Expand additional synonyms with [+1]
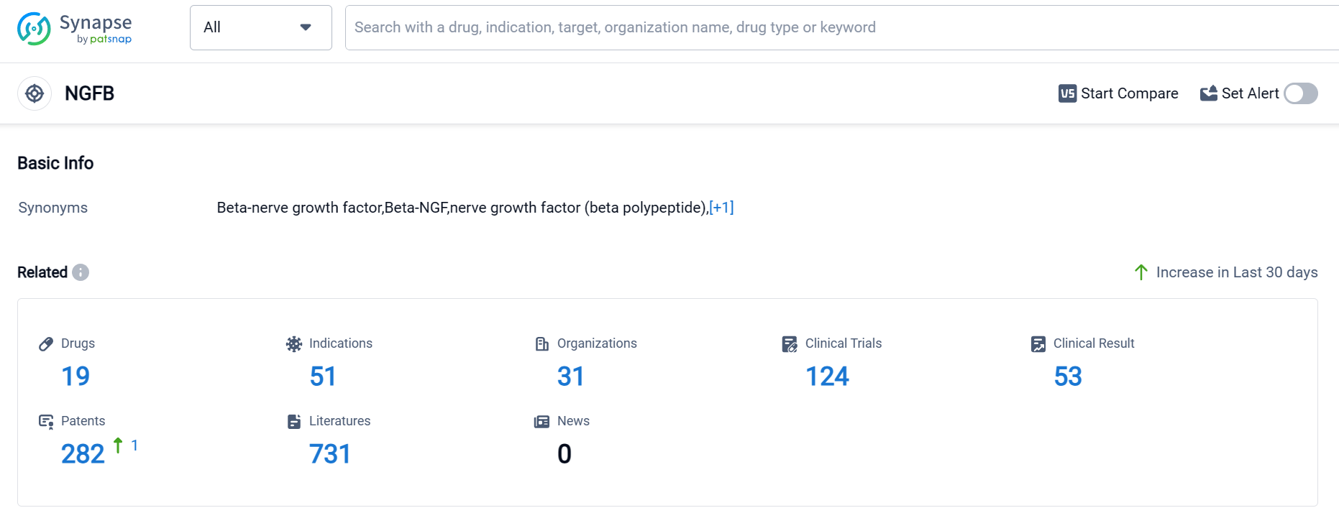Viewport: 1339px width, 513px height. 721,208
